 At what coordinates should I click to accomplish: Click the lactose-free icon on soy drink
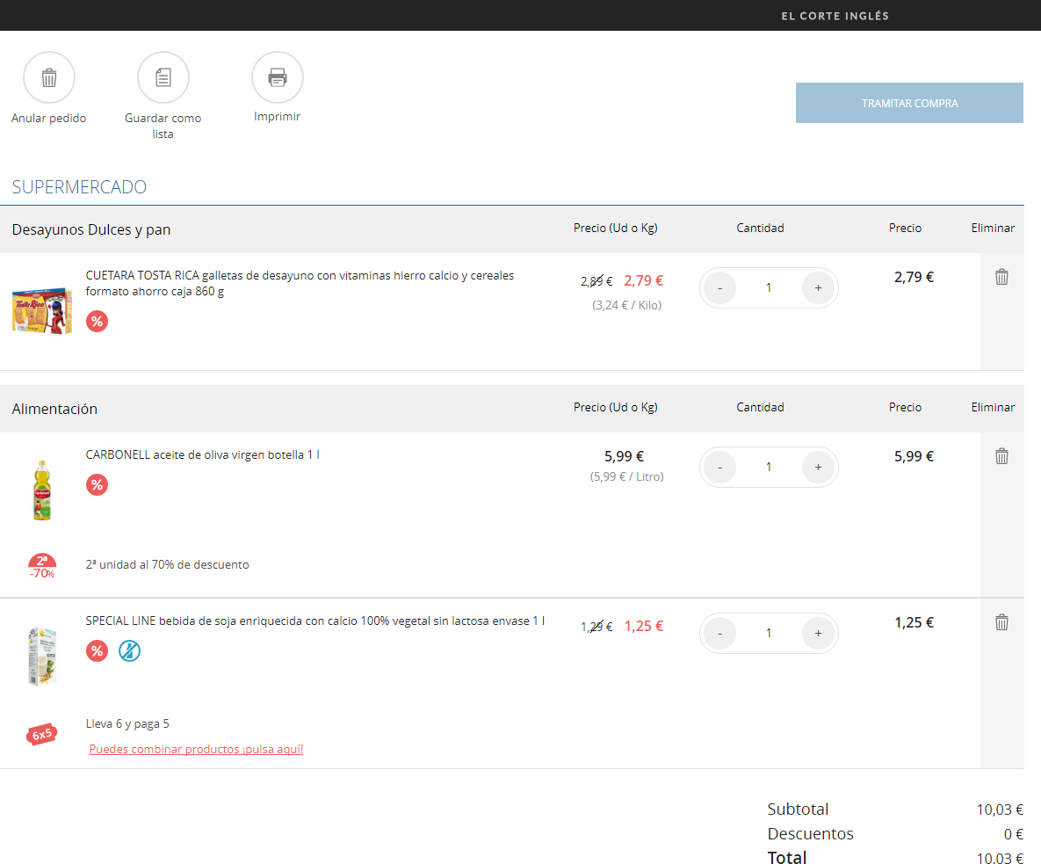(130, 650)
